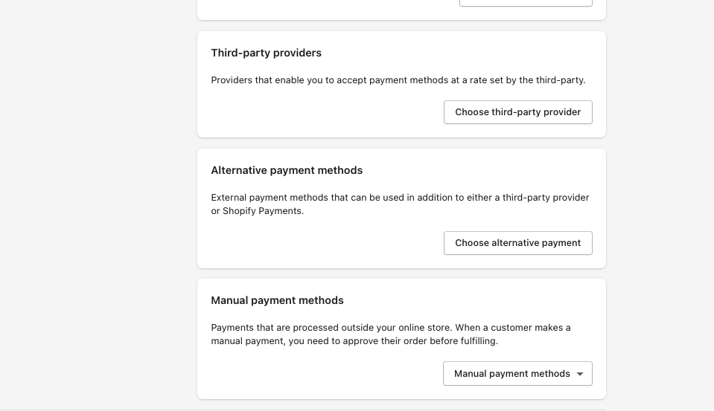
Task: Click the Third-party providers heading
Action: (267, 53)
